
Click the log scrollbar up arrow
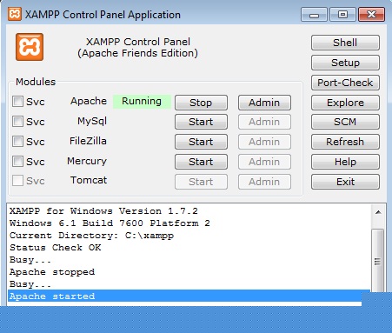pos(378,212)
